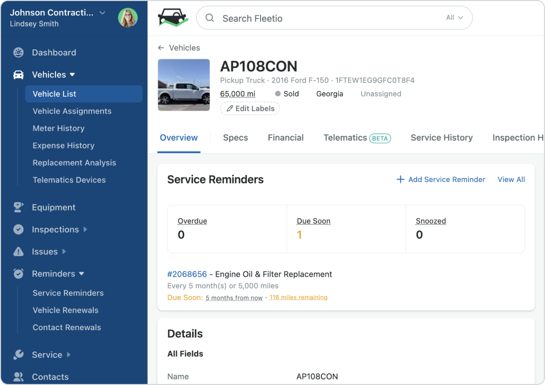Click the Add Service Reminder link

pyautogui.click(x=441, y=180)
